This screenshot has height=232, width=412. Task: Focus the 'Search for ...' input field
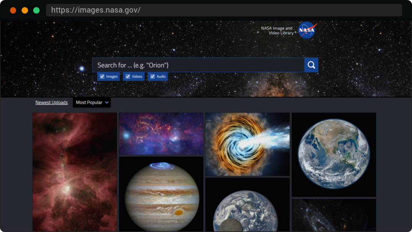click(x=198, y=65)
